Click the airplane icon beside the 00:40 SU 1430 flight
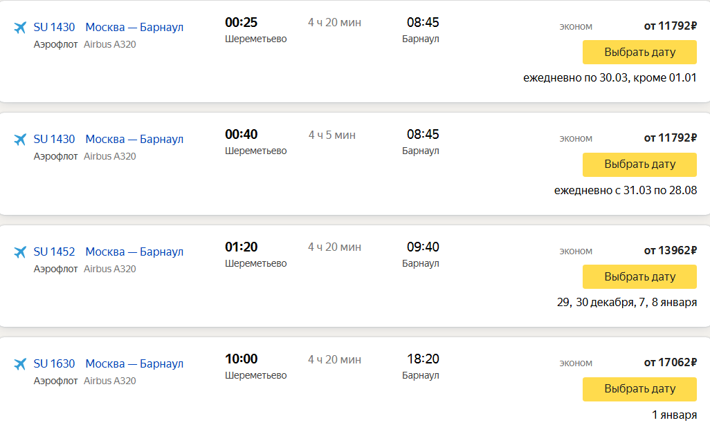The height and width of the screenshot is (436, 710). 20,140
